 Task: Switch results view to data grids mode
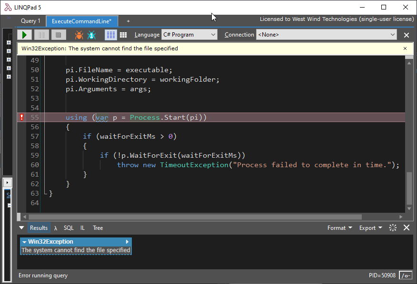tap(123, 35)
